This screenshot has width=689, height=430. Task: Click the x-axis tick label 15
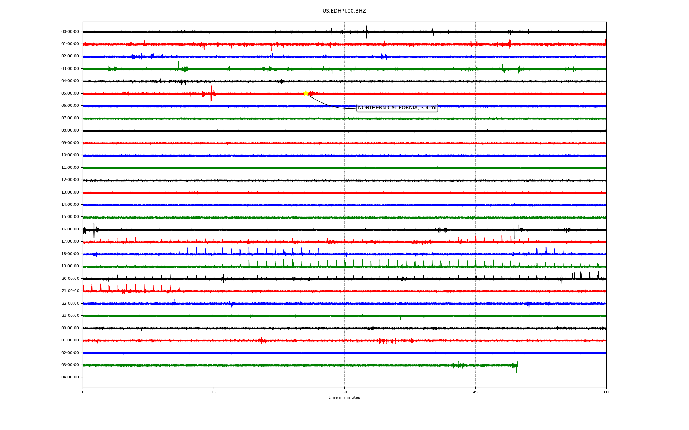click(214, 392)
